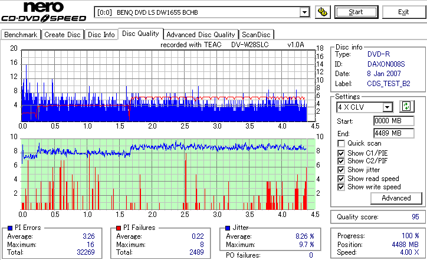Click the PI Errors maximum 16
The width and height of the screenshot is (427, 260).
(x=90, y=245)
